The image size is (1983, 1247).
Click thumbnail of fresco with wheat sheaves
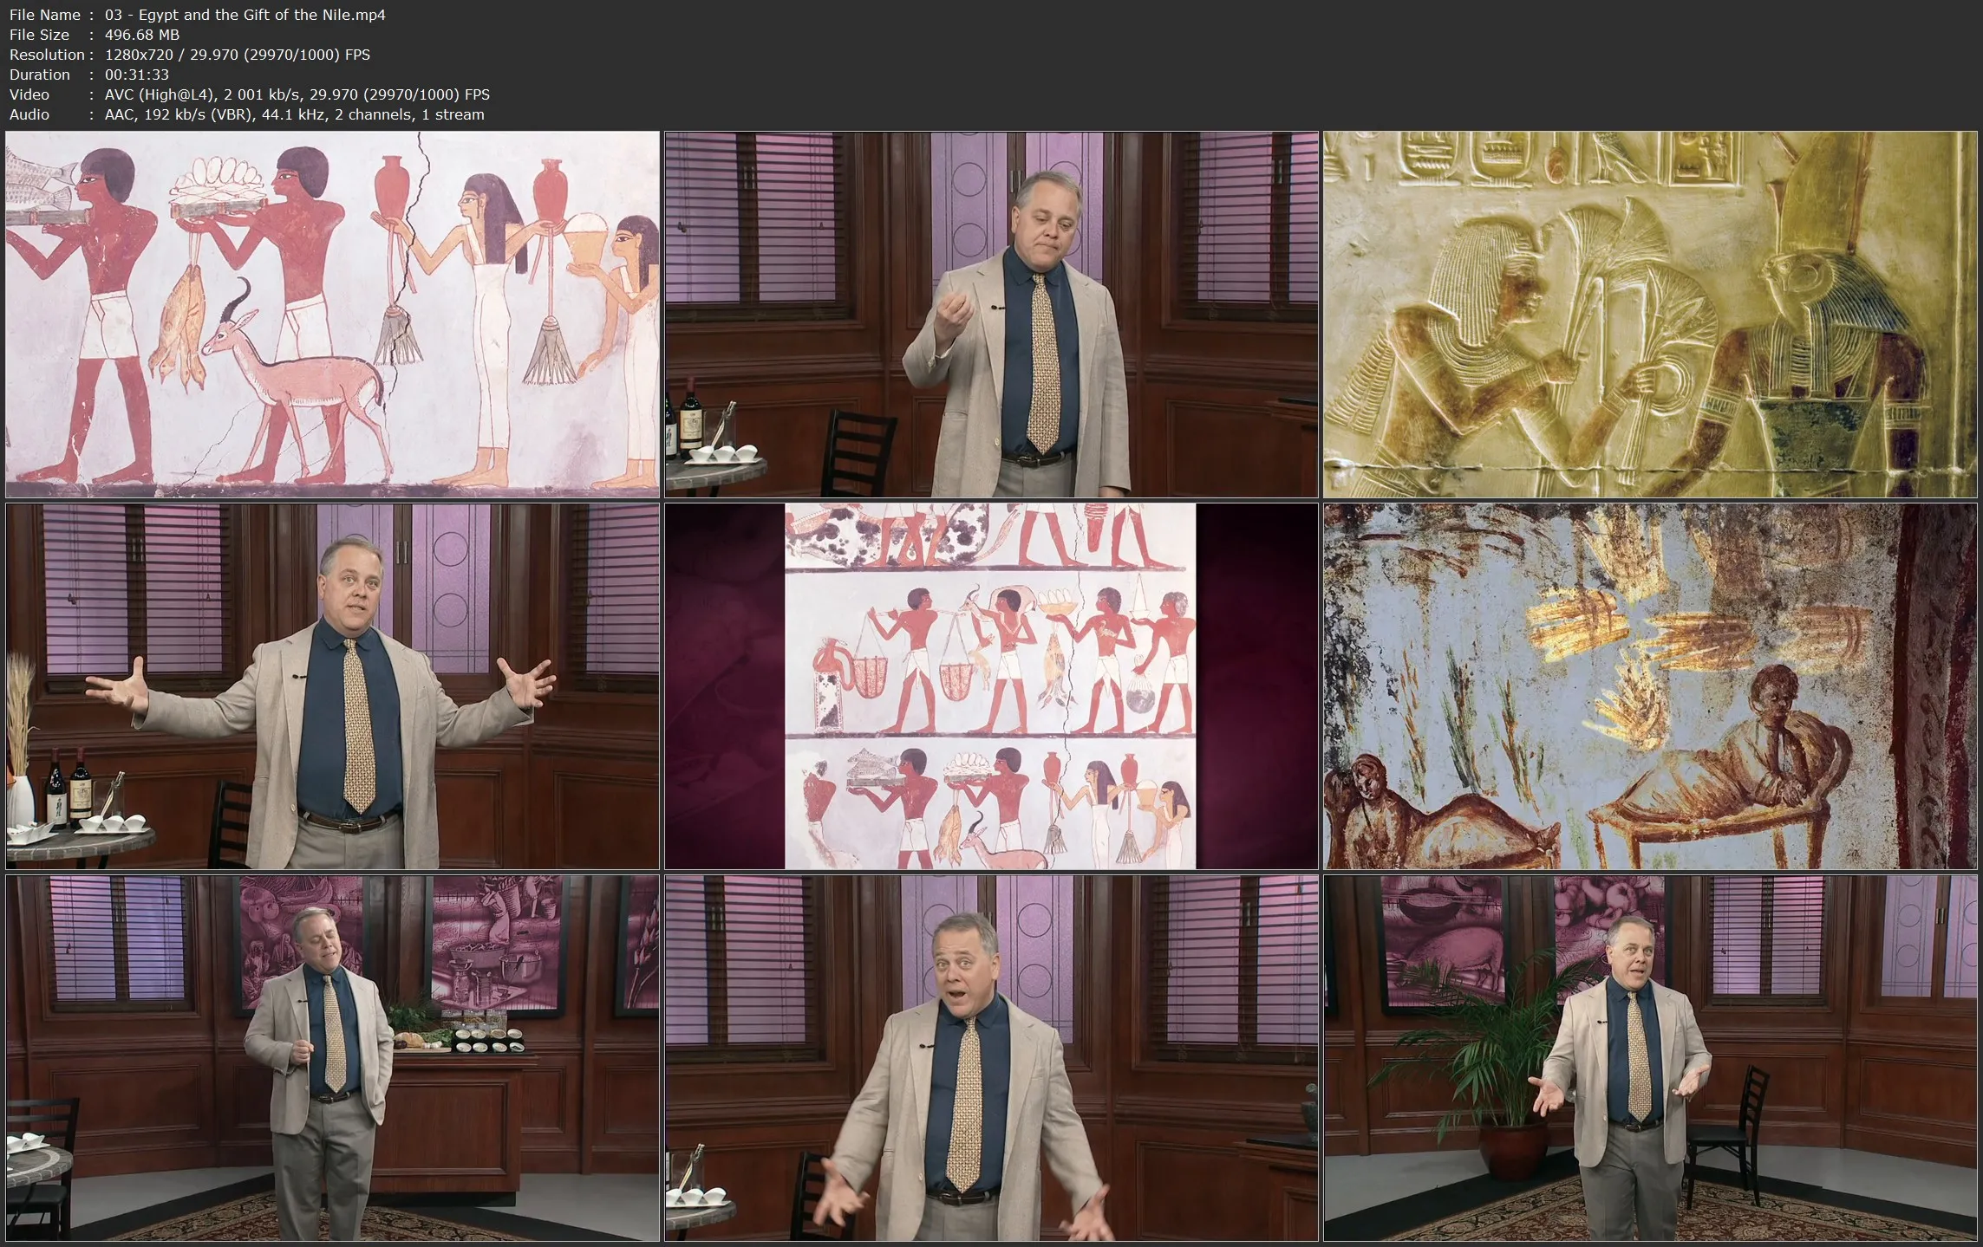(1650, 686)
